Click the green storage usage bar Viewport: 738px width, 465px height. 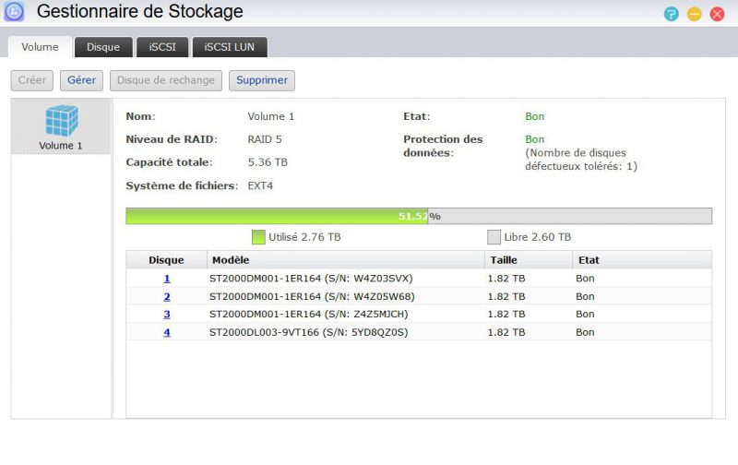277,216
